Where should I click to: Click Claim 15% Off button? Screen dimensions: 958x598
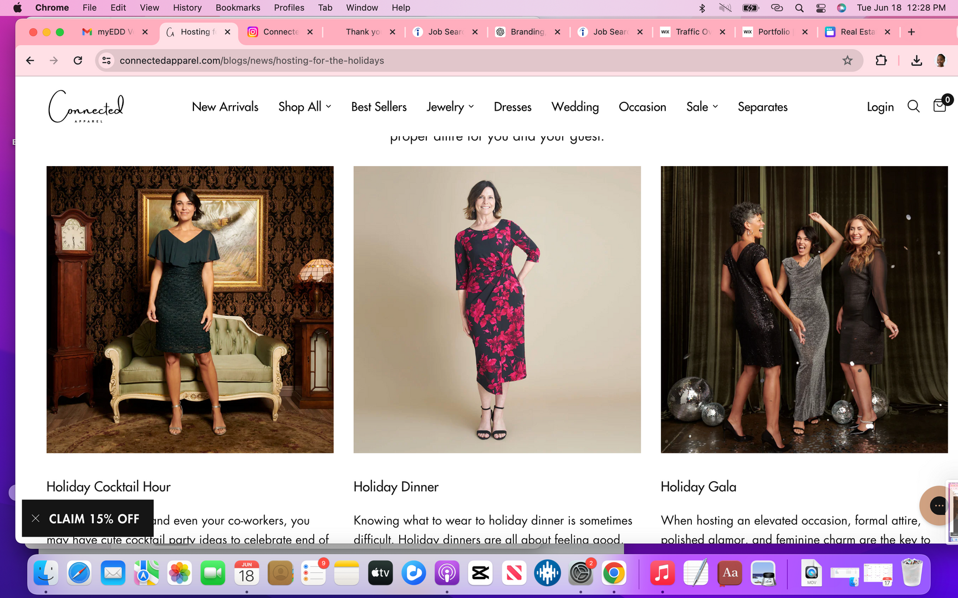point(94,519)
